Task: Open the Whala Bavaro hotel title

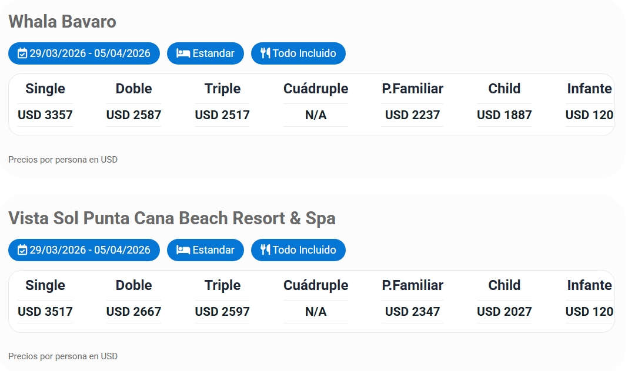Action: [x=62, y=22]
